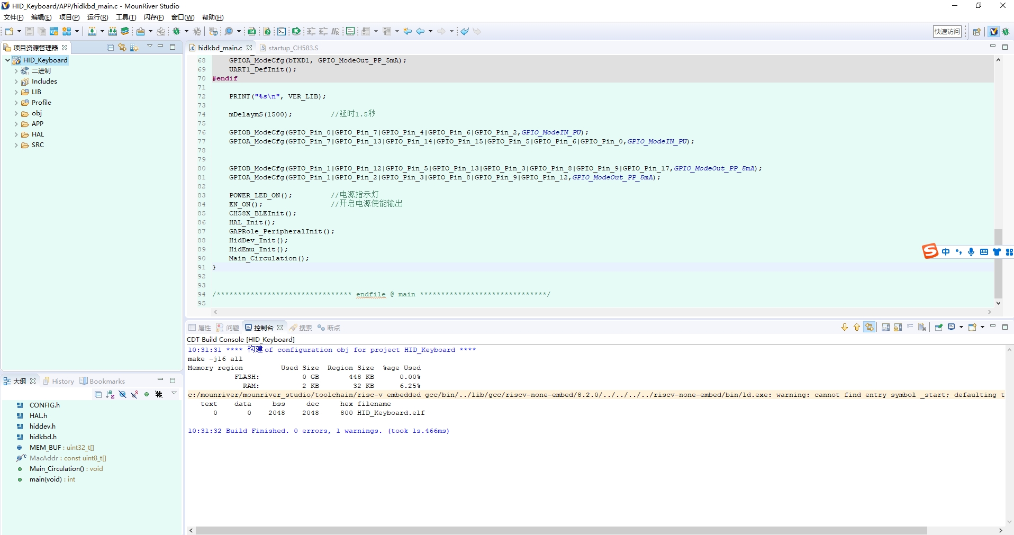Open the terminal toolbar icon
This screenshot has width=1014, height=535.
(x=282, y=32)
